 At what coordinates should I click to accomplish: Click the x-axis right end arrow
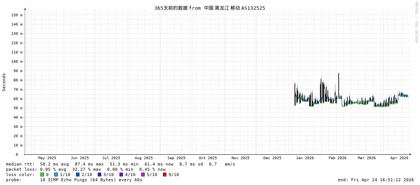pyautogui.click(x=410, y=154)
